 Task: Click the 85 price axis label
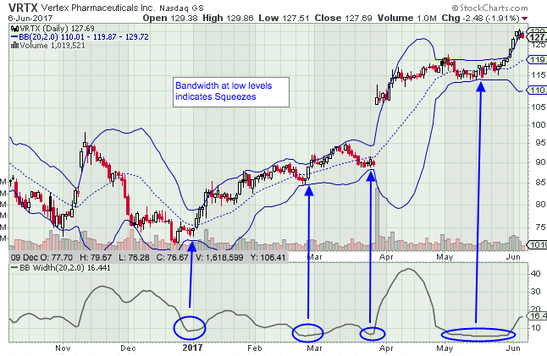[x=541, y=182]
